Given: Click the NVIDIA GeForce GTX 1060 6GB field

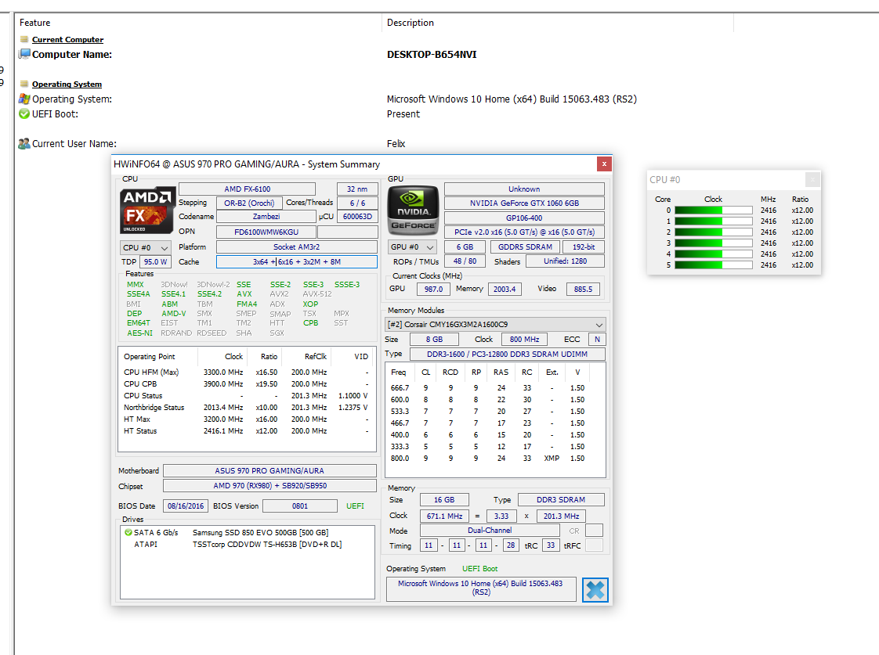Looking at the screenshot, I should 524,203.
